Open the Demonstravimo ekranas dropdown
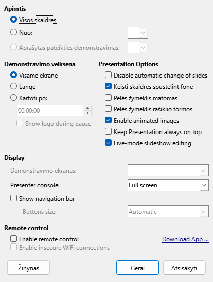 coord(168,170)
